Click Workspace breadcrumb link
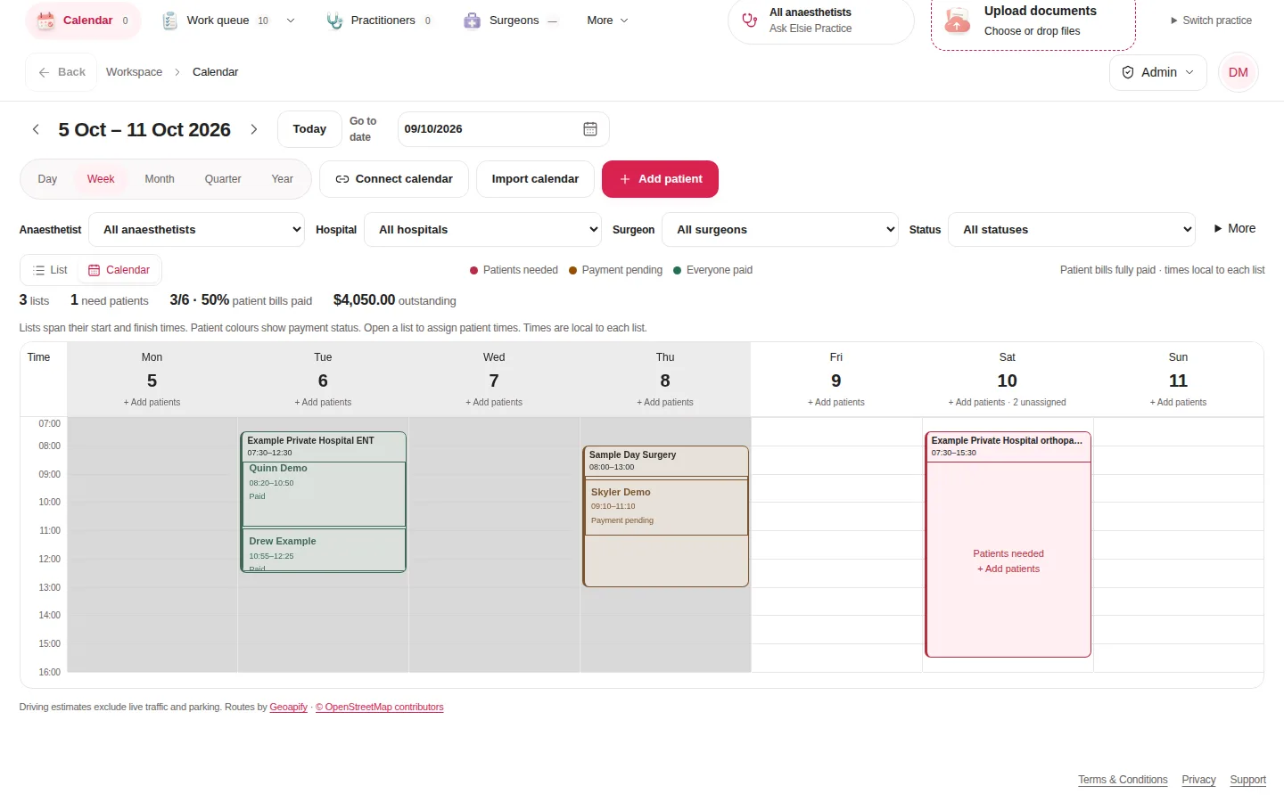1284x802 pixels. [135, 72]
